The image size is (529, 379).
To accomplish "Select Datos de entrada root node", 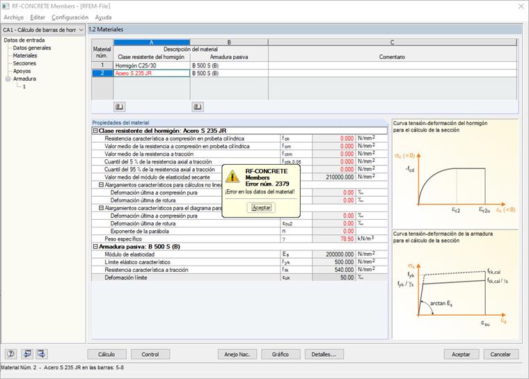I will (24, 40).
